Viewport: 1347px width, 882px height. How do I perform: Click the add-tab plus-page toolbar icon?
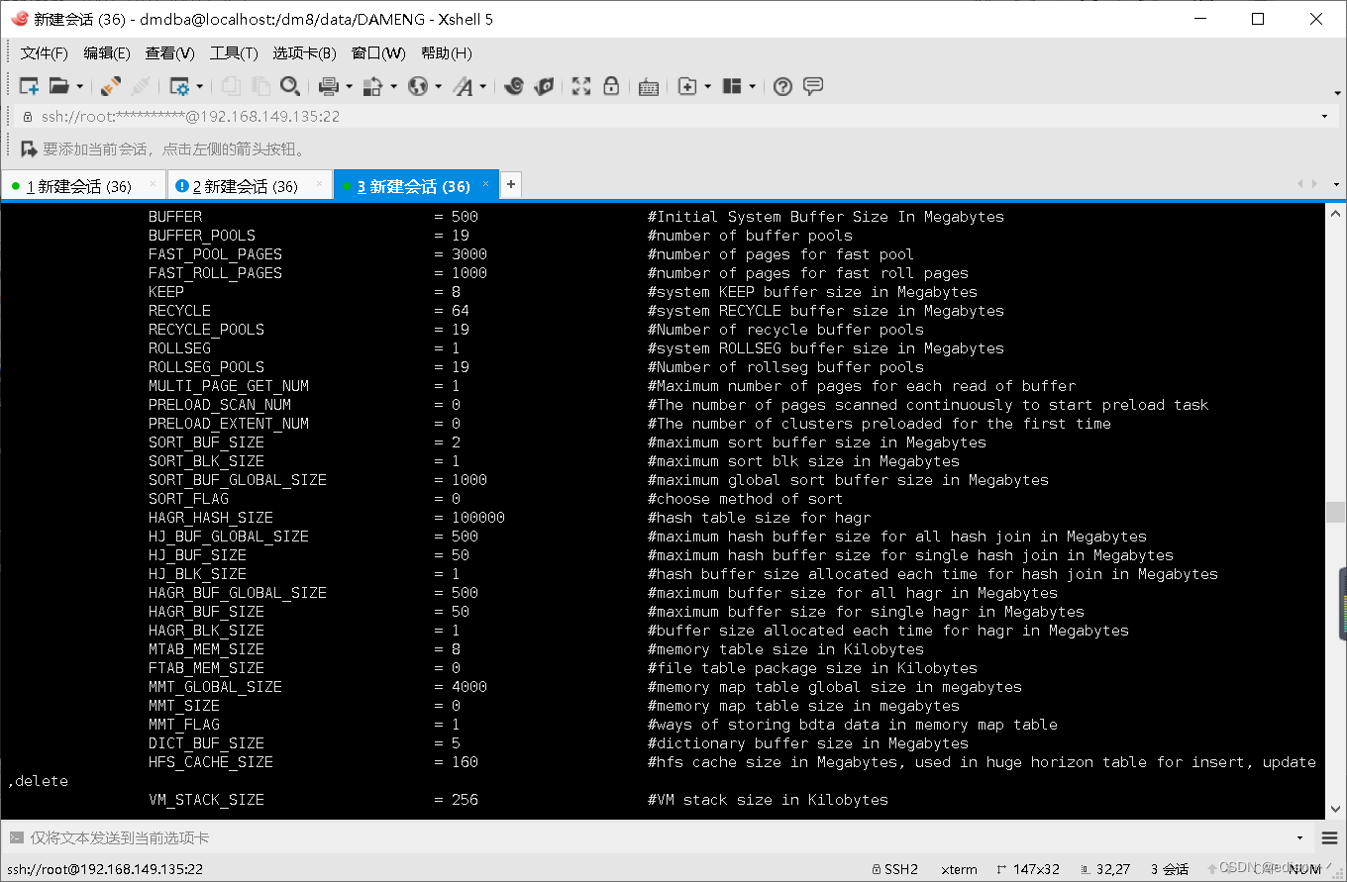pos(687,87)
